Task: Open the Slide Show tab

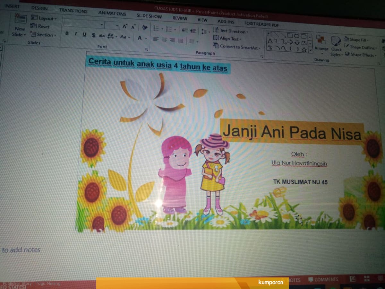Action: 149,16
